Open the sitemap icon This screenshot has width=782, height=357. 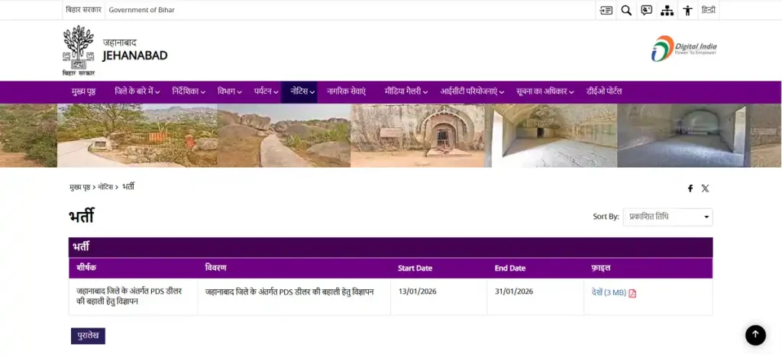tap(667, 10)
